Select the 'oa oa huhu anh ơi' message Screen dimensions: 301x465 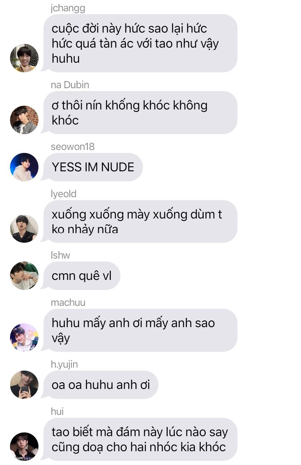point(101,385)
